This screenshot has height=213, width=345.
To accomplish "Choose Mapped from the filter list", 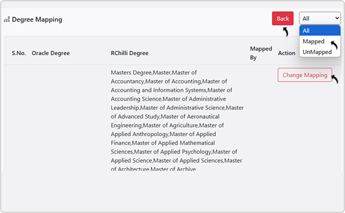I will coord(314,42).
